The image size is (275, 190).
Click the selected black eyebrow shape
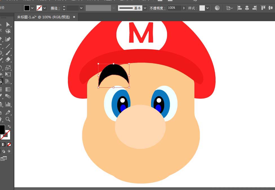click(x=114, y=70)
